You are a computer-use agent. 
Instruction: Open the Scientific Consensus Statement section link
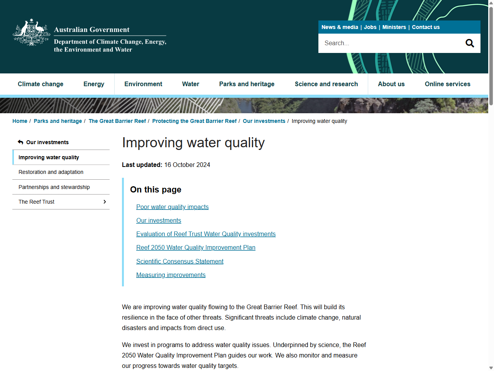click(x=179, y=261)
